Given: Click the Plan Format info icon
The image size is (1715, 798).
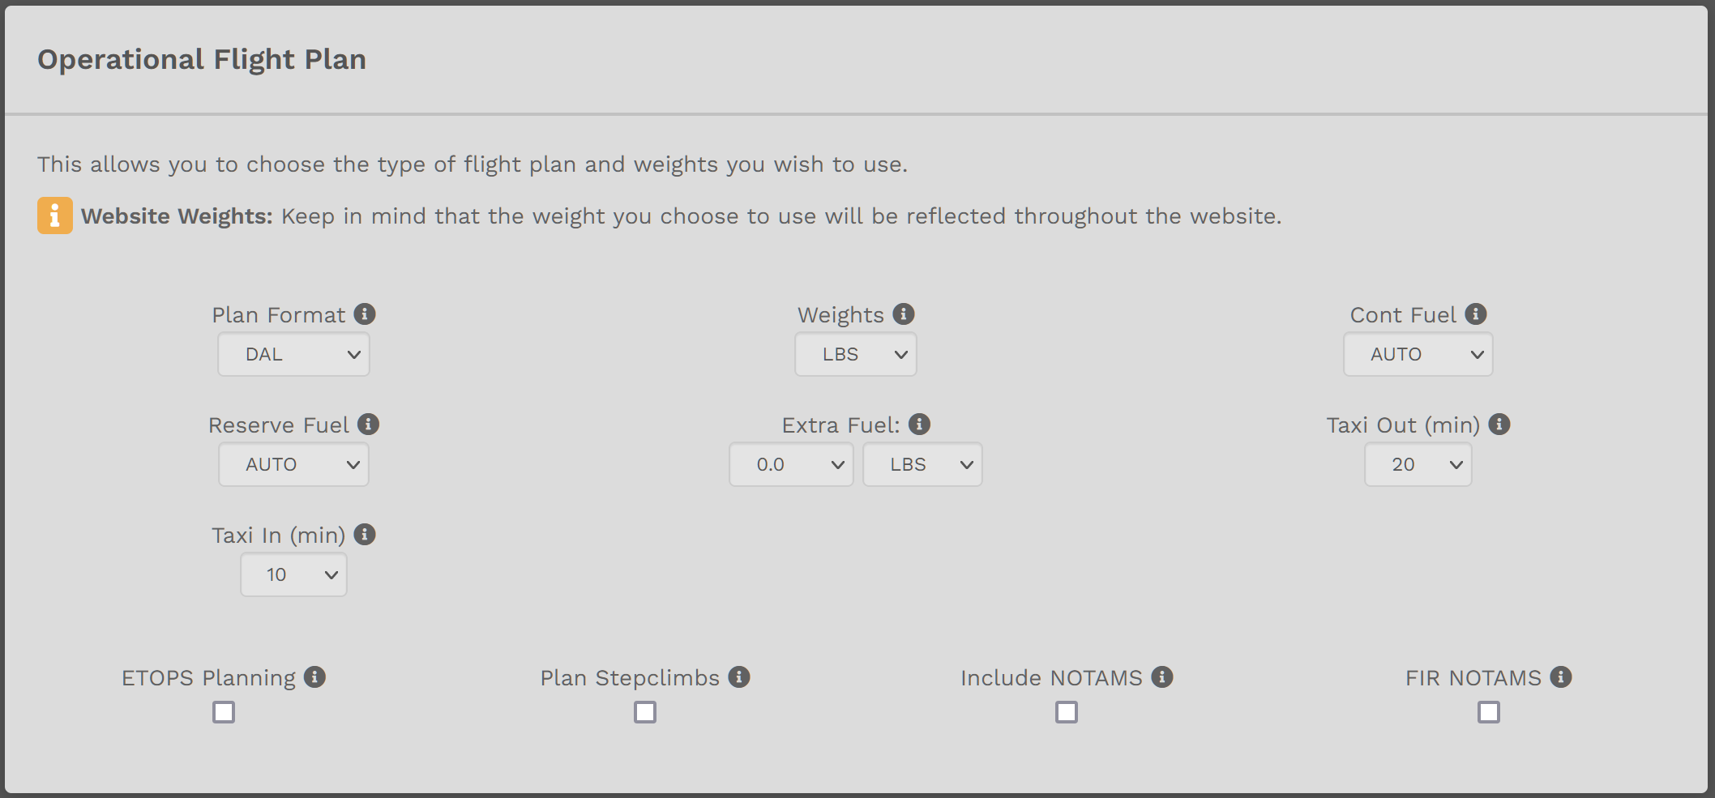Looking at the screenshot, I should (x=365, y=314).
